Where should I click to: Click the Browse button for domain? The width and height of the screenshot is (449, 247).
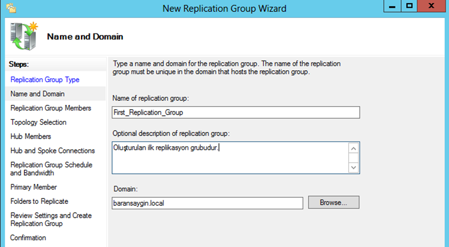(333, 203)
